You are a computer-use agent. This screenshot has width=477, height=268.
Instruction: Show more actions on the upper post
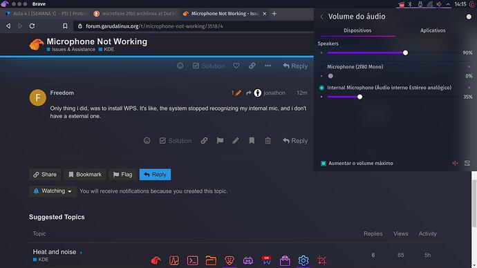tap(268, 66)
